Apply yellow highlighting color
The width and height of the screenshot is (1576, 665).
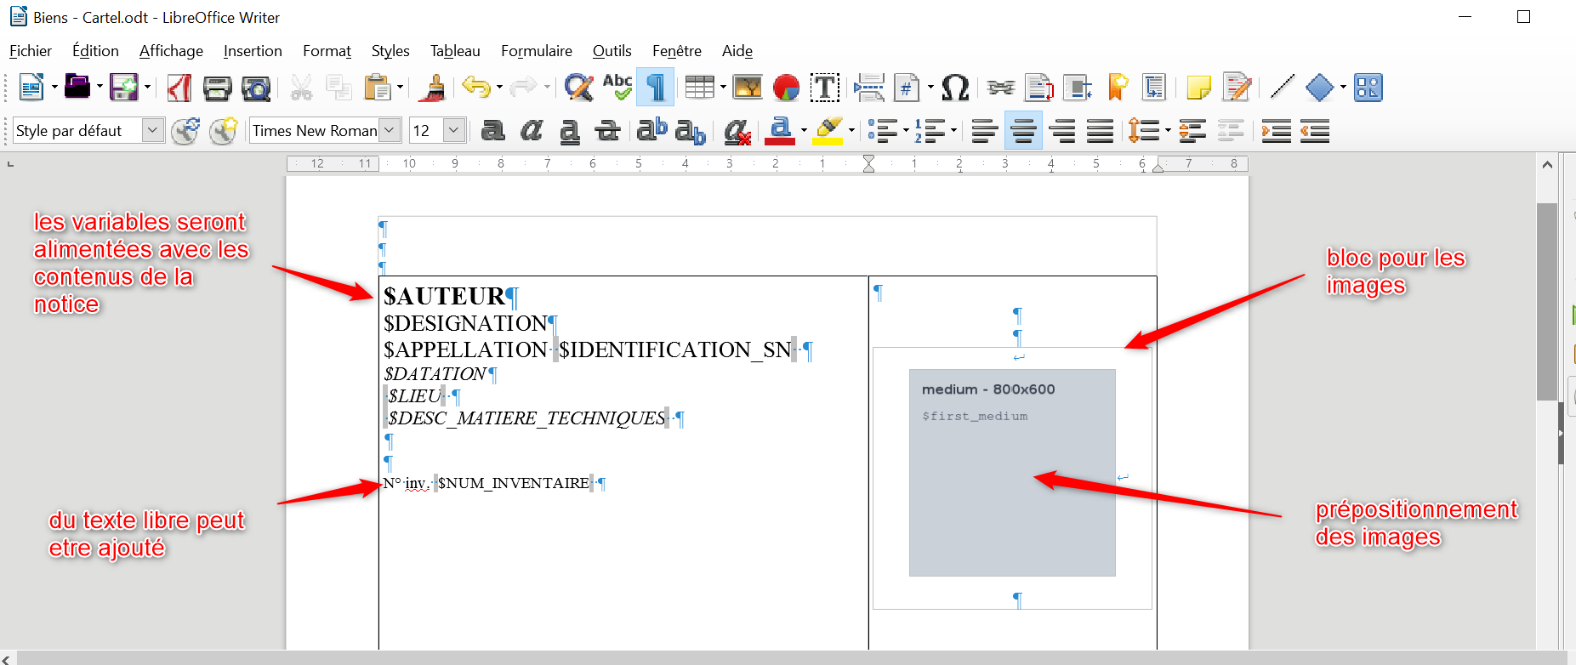click(x=828, y=131)
